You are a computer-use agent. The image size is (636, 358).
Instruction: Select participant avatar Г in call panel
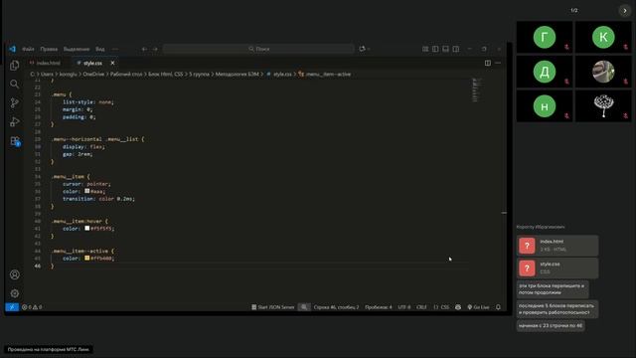tap(545, 38)
